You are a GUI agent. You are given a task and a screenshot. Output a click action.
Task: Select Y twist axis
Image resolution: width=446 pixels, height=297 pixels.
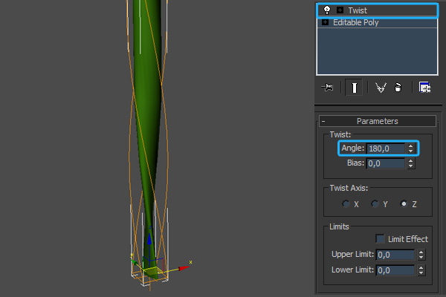[375, 203]
